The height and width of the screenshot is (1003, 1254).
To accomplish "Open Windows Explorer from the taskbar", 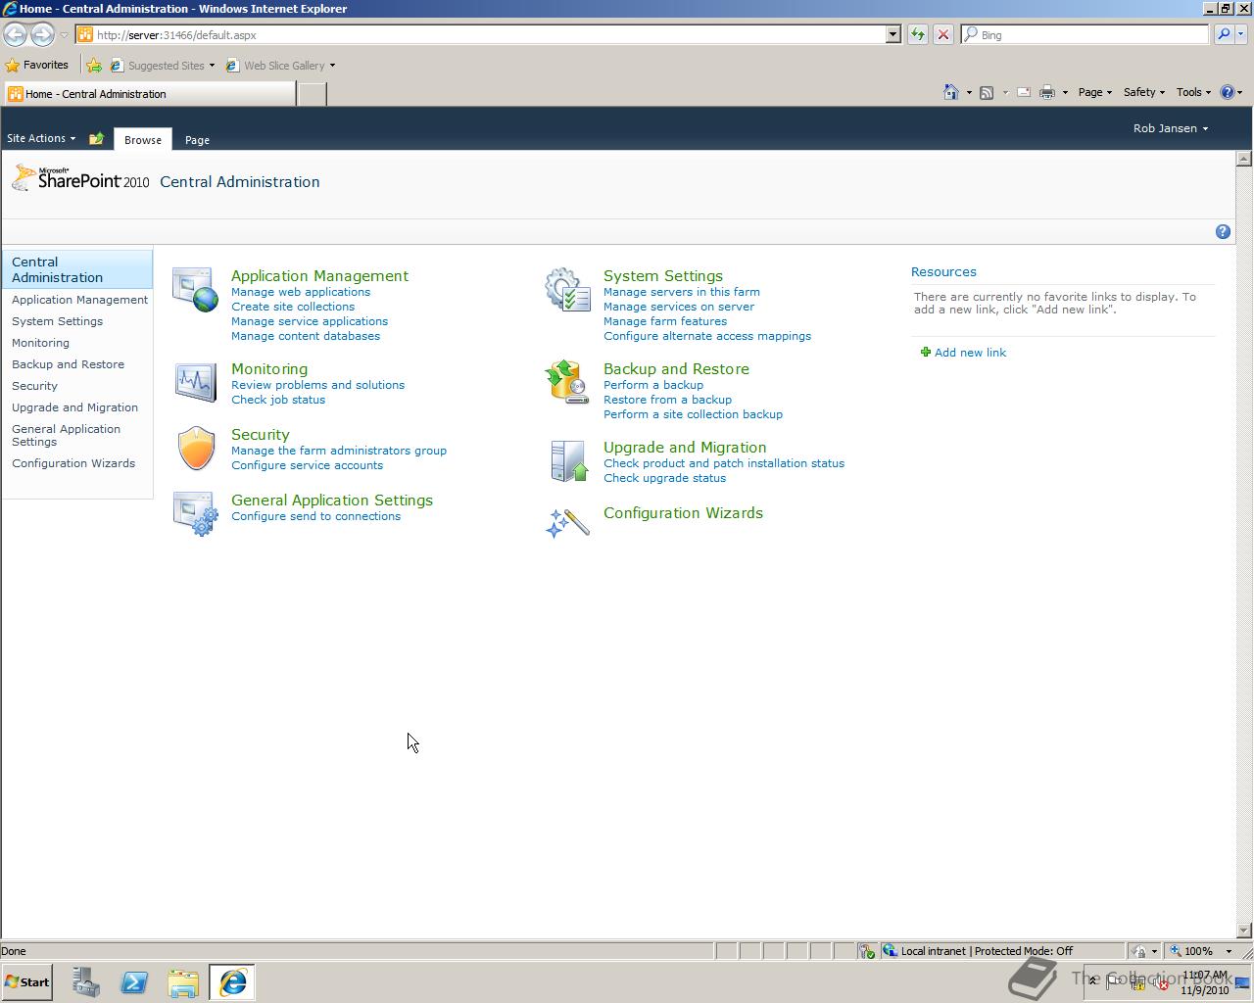I will click(183, 982).
